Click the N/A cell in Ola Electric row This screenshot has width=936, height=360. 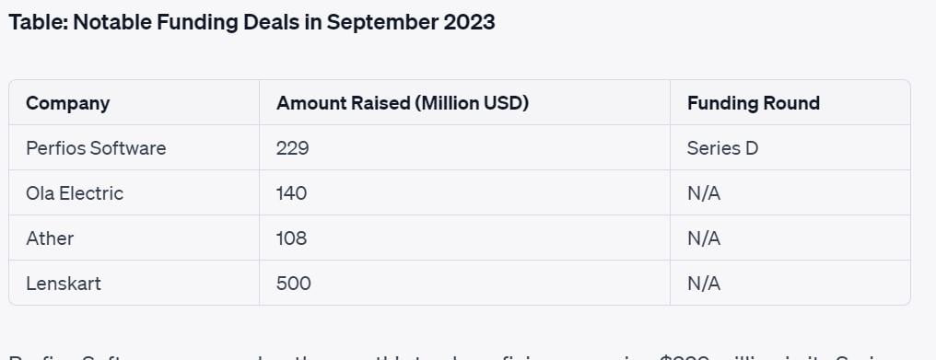tap(704, 192)
